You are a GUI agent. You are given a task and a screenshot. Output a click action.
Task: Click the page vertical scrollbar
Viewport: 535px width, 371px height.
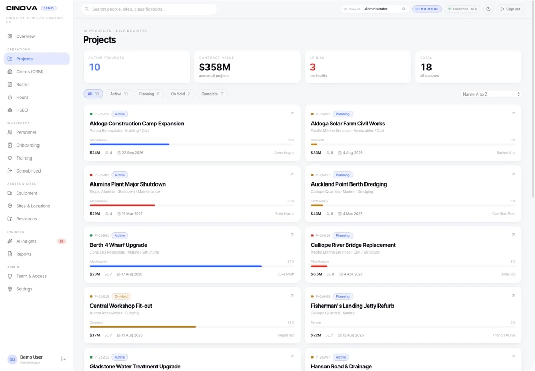[x=533, y=99]
